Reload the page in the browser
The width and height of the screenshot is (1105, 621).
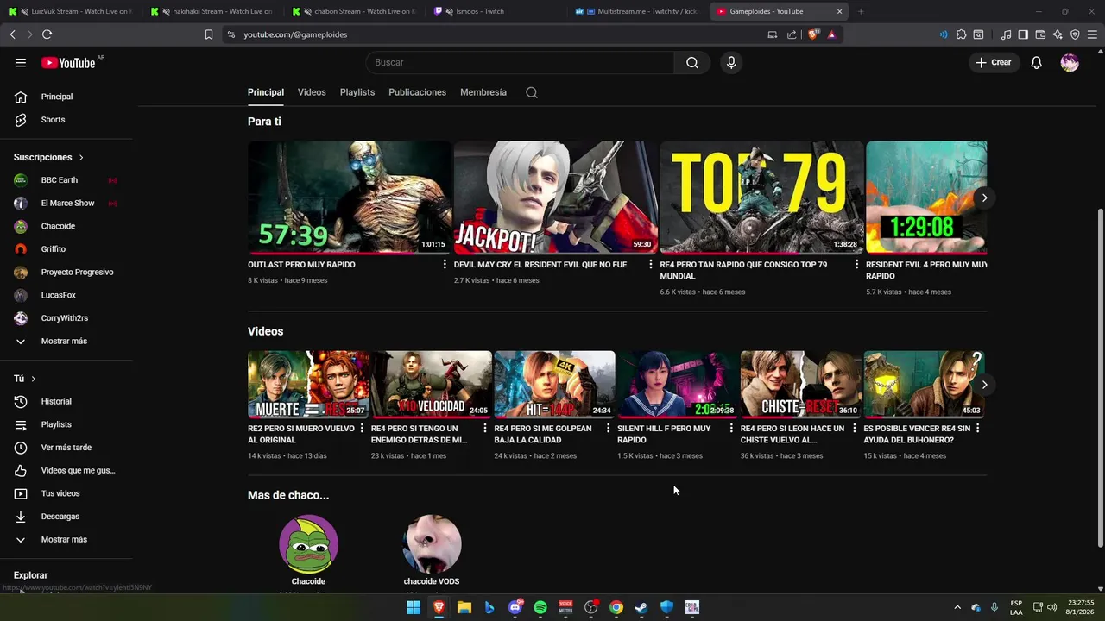coord(47,34)
